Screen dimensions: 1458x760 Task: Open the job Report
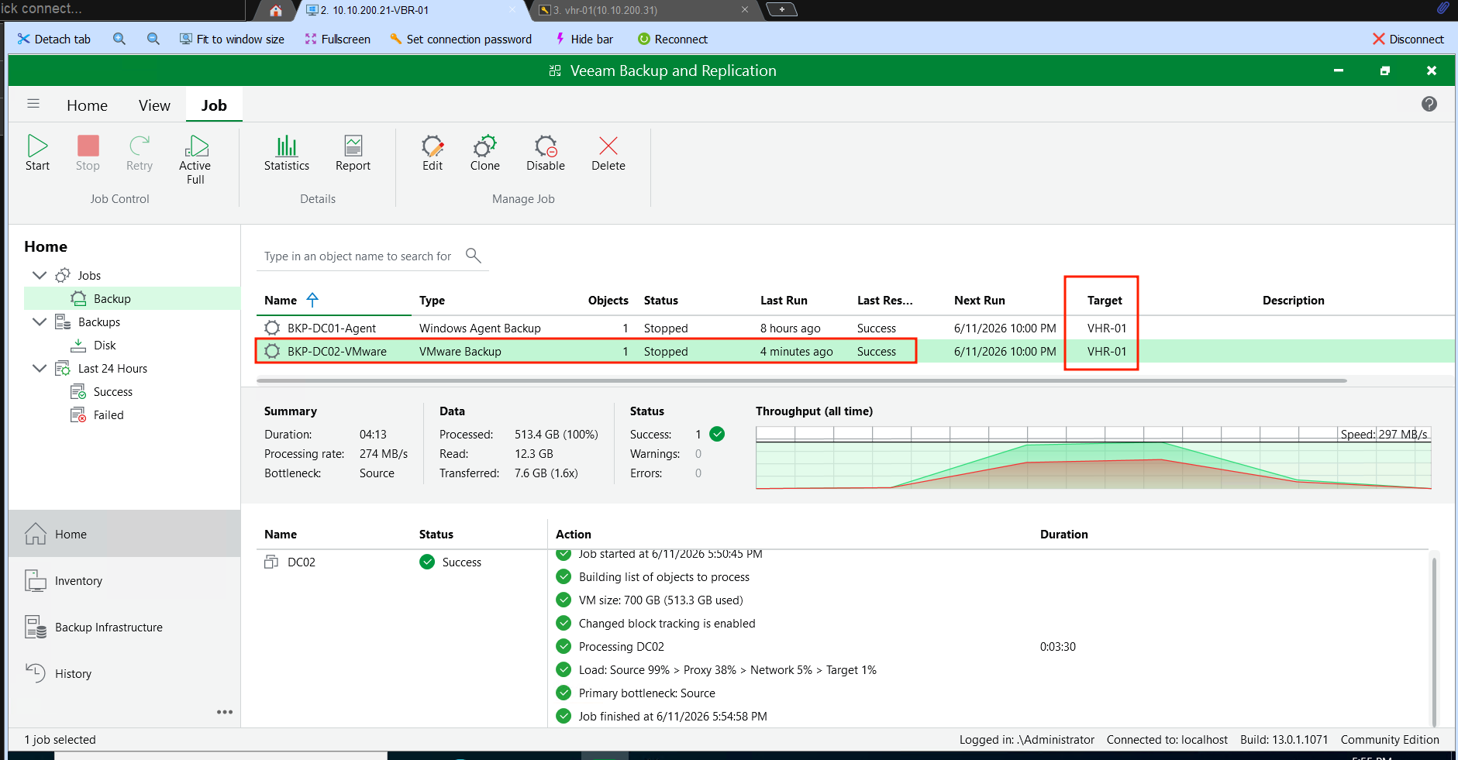tap(353, 153)
